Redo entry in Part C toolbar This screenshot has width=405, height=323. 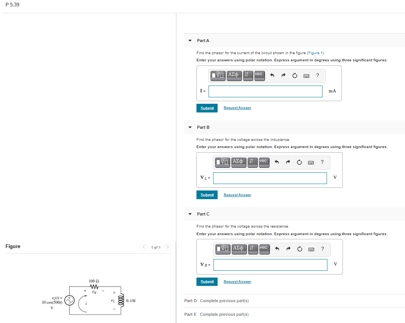(x=288, y=249)
